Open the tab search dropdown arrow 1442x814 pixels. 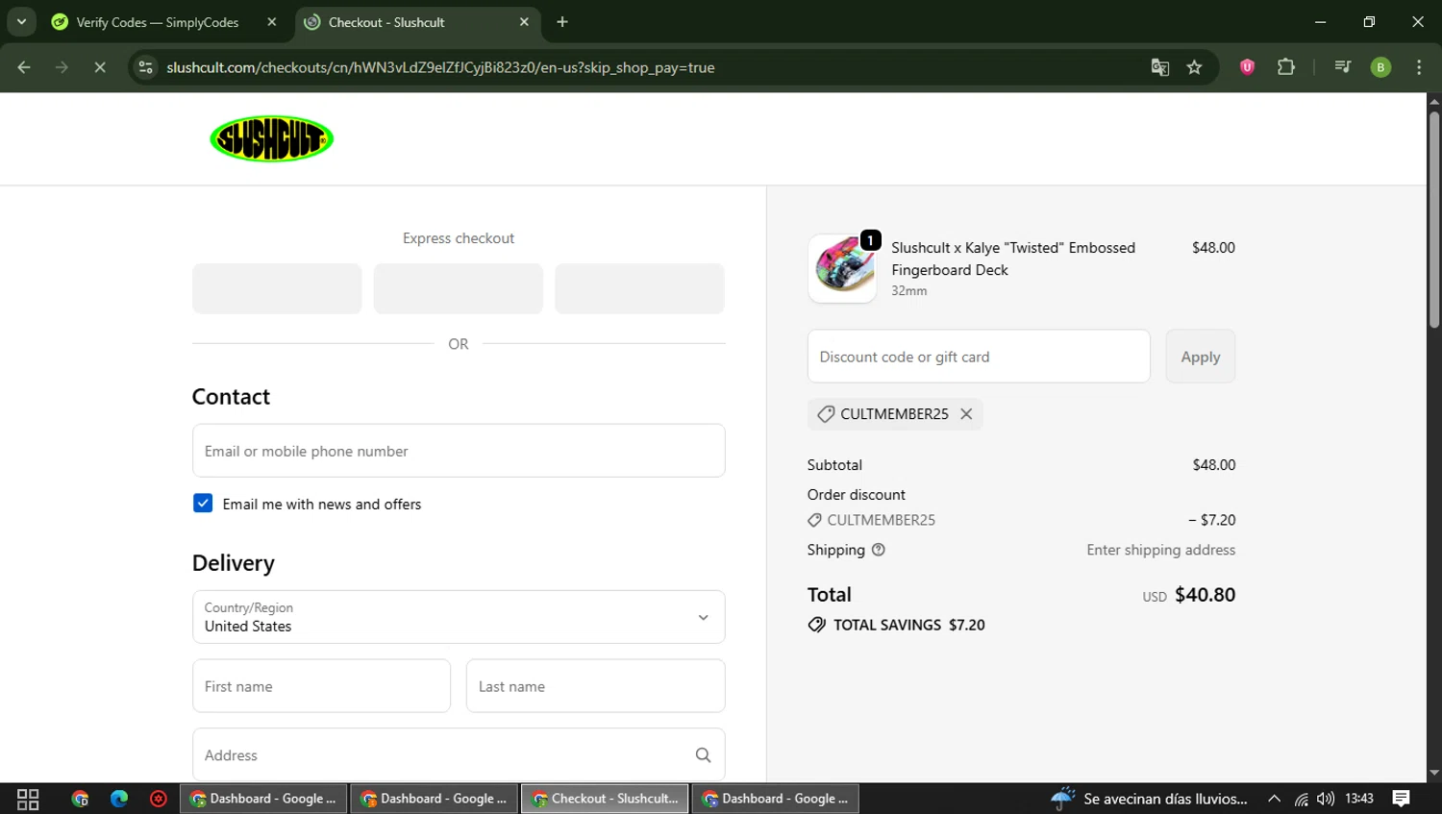[21, 22]
